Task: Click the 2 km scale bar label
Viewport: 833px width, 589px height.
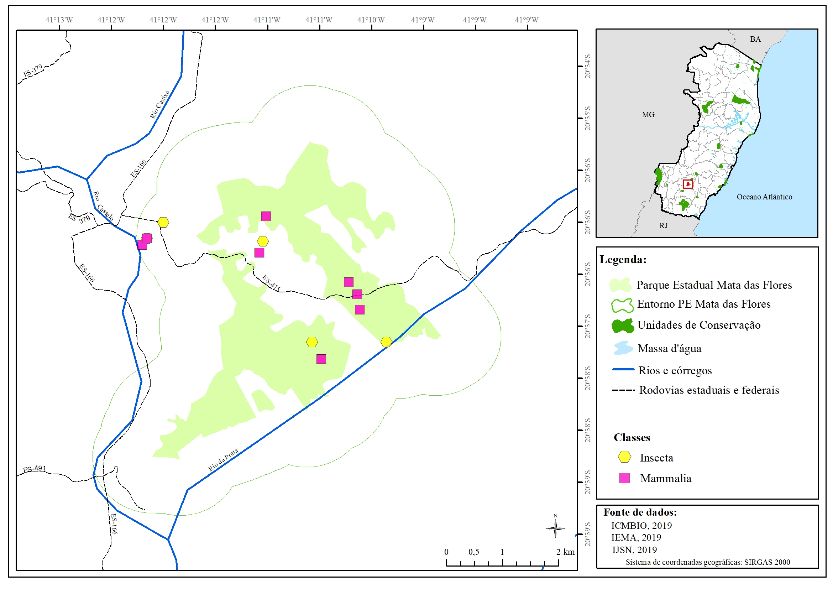Action: [565, 552]
